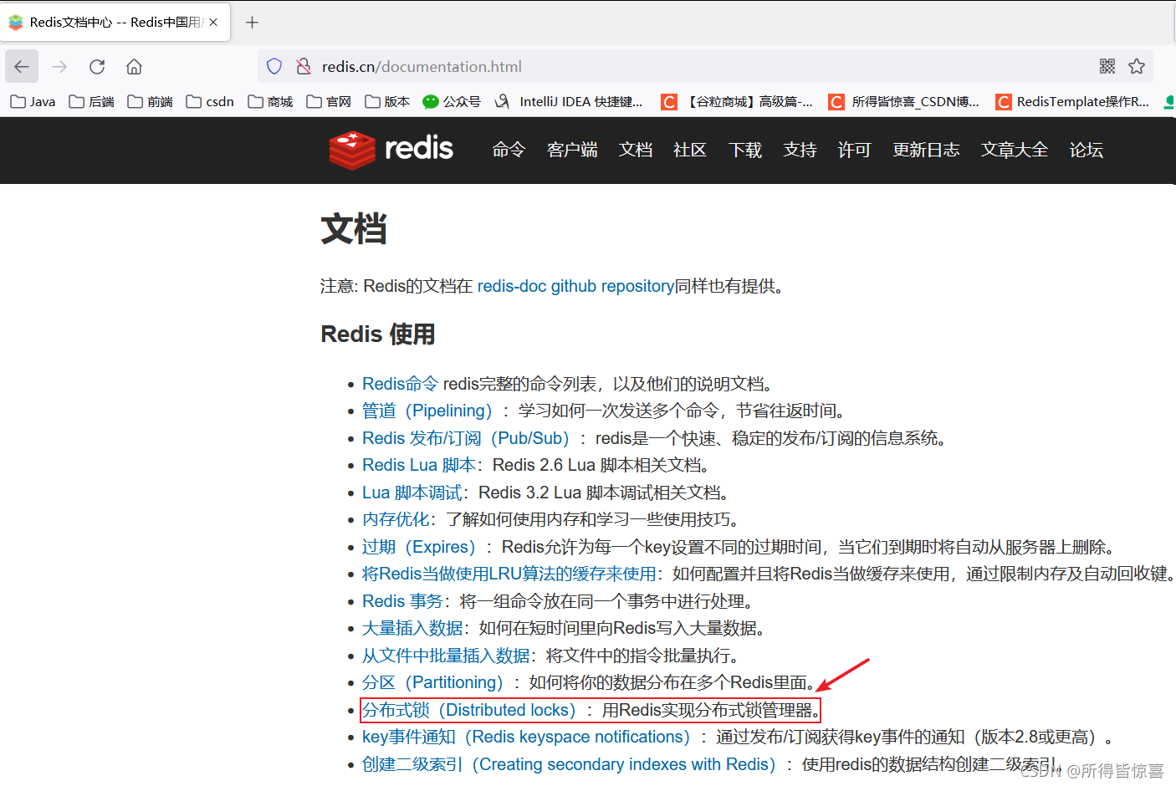Viewport: 1176px width, 786px height.
Task: Open the csdn bookmark folder
Action: click(x=210, y=102)
